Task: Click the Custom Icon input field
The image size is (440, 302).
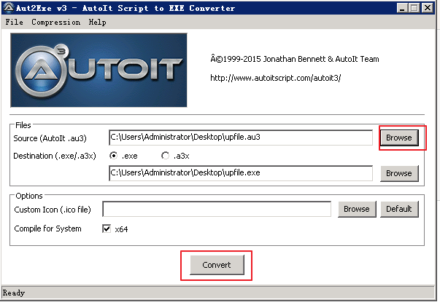Action: pos(217,209)
